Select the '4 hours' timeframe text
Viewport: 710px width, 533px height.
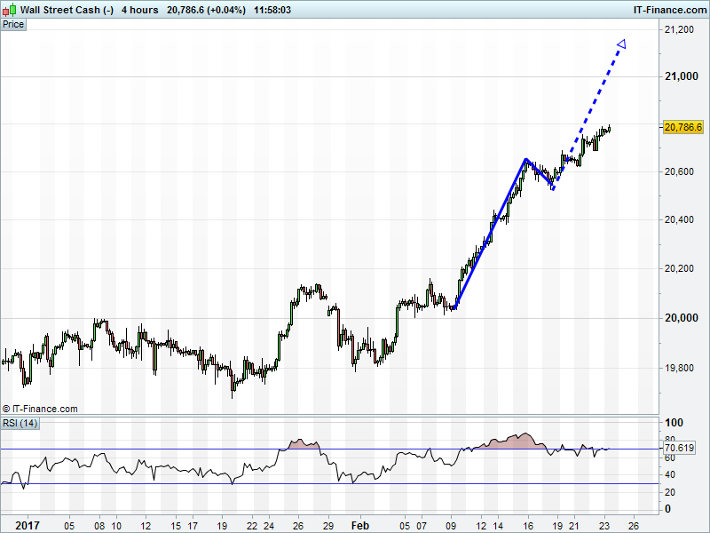click(139, 10)
